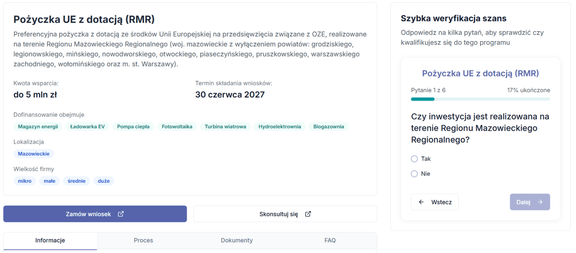Click the Fotowoltaika tag

pyautogui.click(x=177, y=126)
